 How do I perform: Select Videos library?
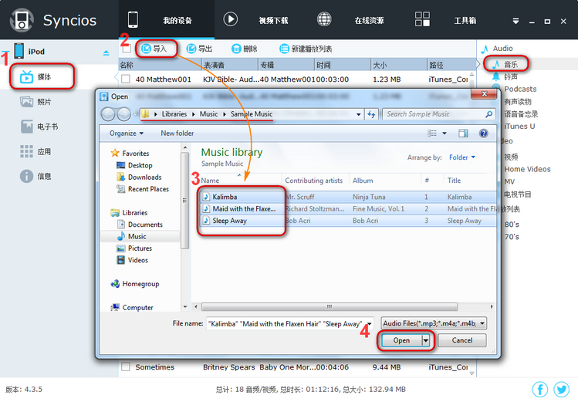pyautogui.click(x=132, y=260)
